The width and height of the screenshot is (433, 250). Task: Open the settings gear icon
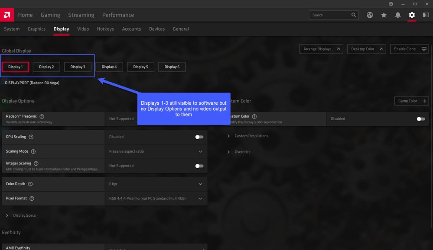412,15
